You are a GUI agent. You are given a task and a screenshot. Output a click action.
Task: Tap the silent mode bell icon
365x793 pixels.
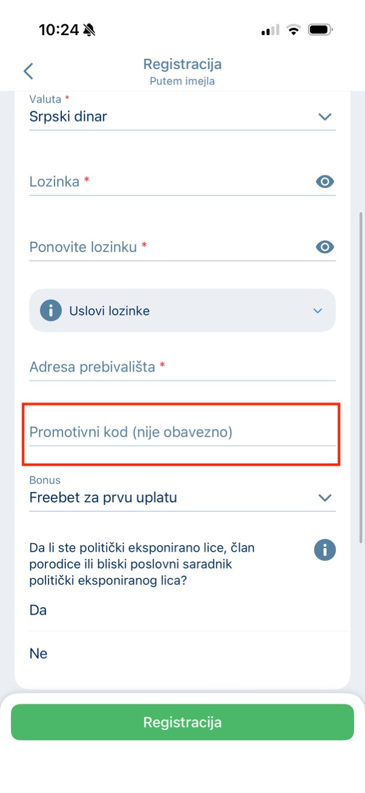90,30
